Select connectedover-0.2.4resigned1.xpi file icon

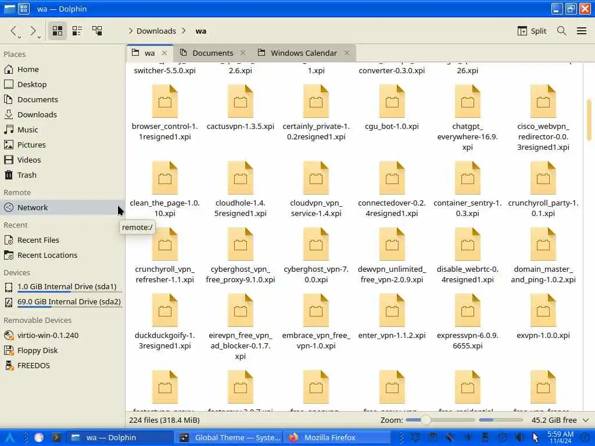(x=392, y=178)
